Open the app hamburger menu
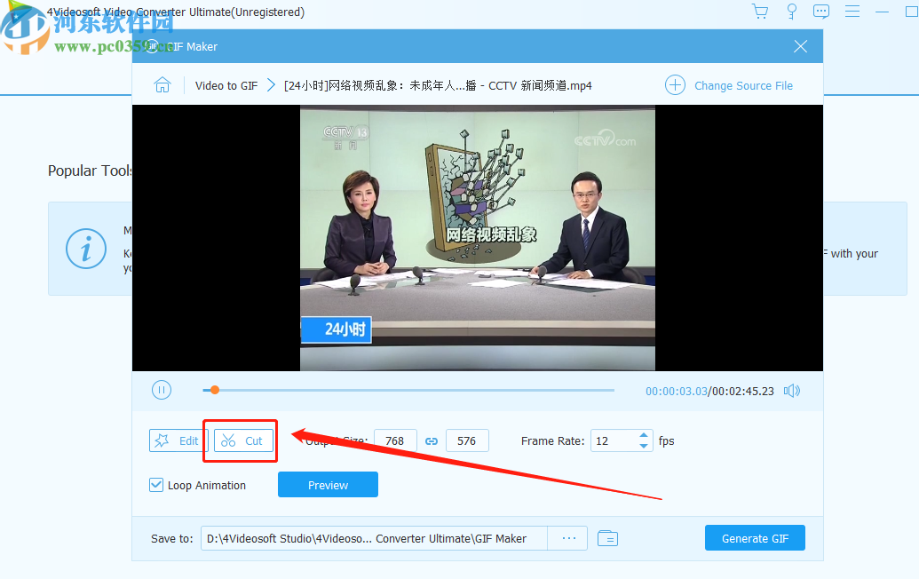The height and width of the screenshot is (579, 919). click(x=851, y=12)
